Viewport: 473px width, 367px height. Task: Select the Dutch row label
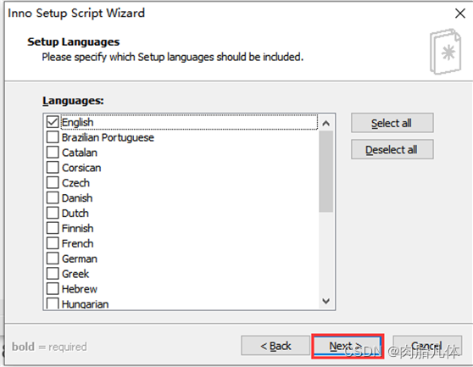coord(75,214)
